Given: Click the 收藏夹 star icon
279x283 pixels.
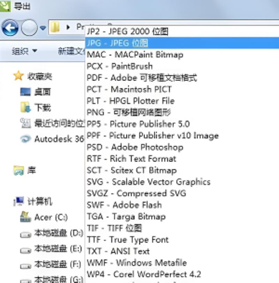Looking at the screenshot, I should (x=18, y=76).
